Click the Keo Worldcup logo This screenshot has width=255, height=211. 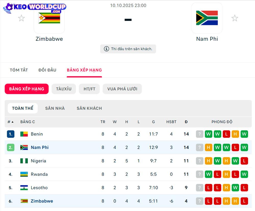35,8
